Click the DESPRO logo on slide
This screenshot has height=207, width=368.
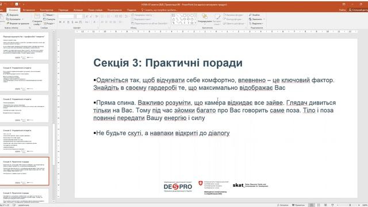(x=178, y=186)
